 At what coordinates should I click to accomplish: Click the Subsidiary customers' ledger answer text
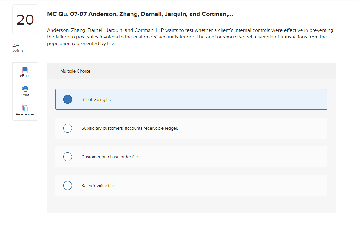pos(130,128)
